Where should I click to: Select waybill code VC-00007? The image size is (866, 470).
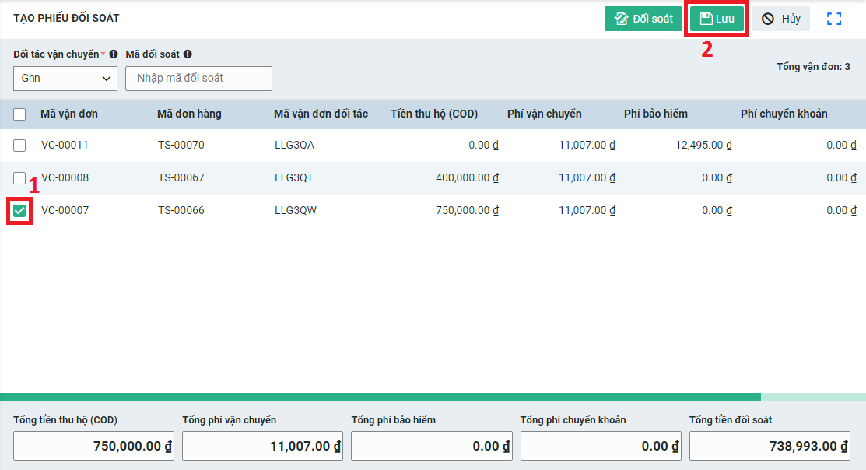click(65, 210)
